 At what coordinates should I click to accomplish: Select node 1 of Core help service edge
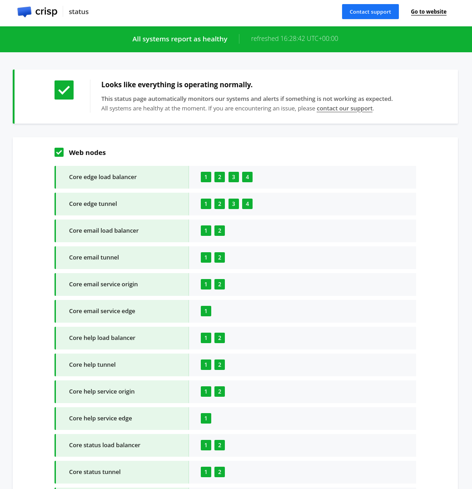pyautogui.click(x=206, y=419)
